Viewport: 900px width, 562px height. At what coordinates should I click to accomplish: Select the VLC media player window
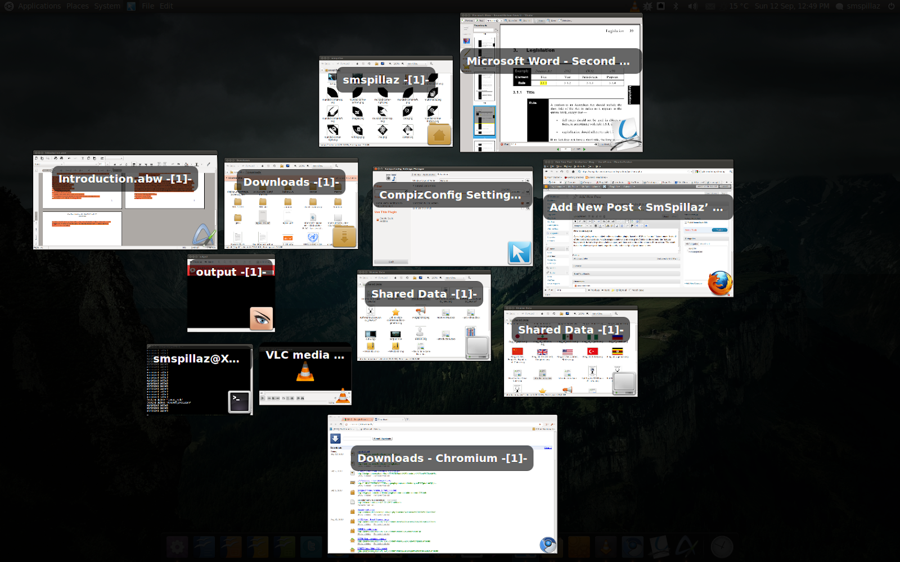coord(305,374)
